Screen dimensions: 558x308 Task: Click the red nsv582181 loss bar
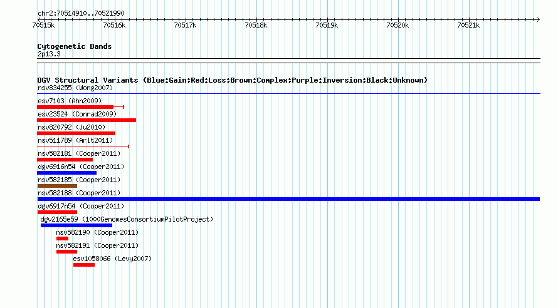[65, 160]
